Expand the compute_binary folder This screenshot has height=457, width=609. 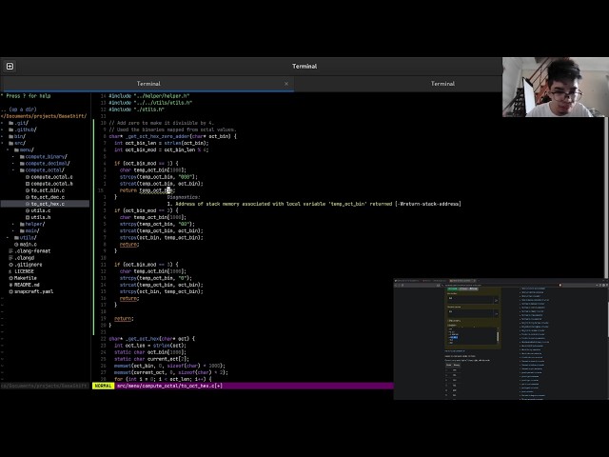[44, 156]
